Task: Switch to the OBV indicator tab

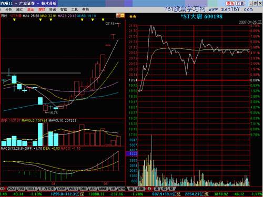Action: (x=61, y=189)
